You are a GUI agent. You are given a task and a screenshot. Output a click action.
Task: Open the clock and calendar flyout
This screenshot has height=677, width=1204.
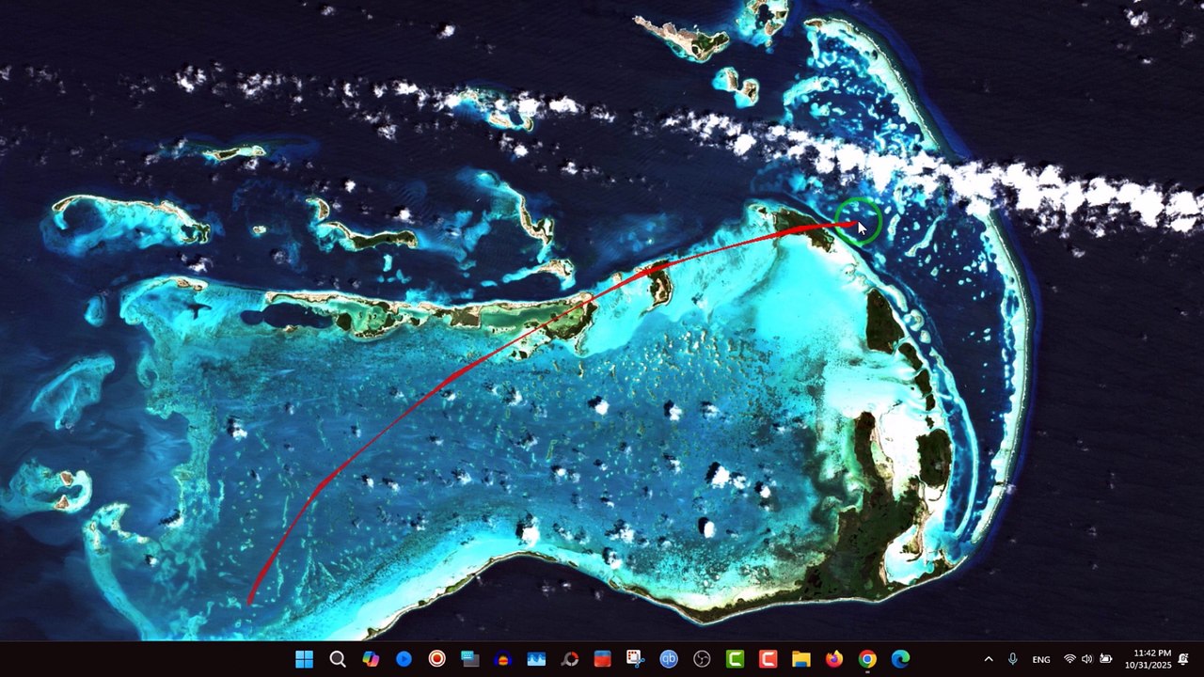click(1148, 659)
